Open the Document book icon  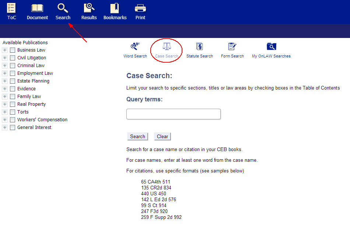(x=37, y=8)
